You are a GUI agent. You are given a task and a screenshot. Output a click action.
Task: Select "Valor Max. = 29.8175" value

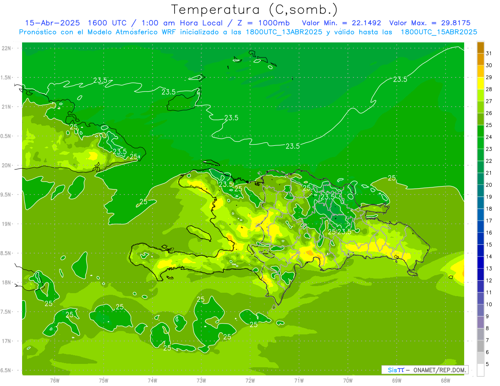click(x=430, y=23)
